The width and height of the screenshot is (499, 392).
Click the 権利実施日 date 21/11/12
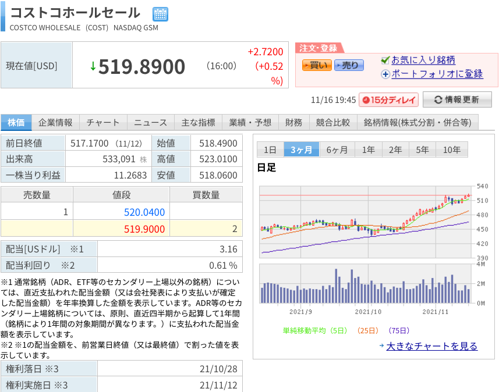(x=218, y=385)
